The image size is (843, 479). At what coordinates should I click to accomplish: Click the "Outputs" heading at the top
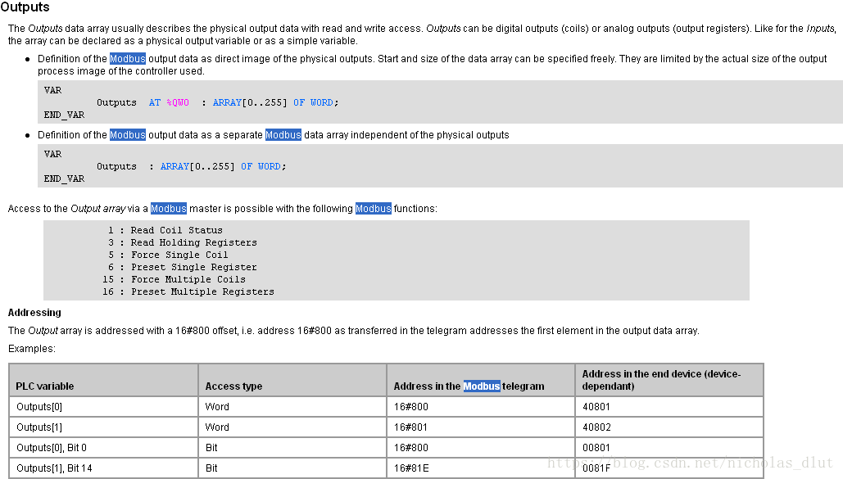click(25, 7)
